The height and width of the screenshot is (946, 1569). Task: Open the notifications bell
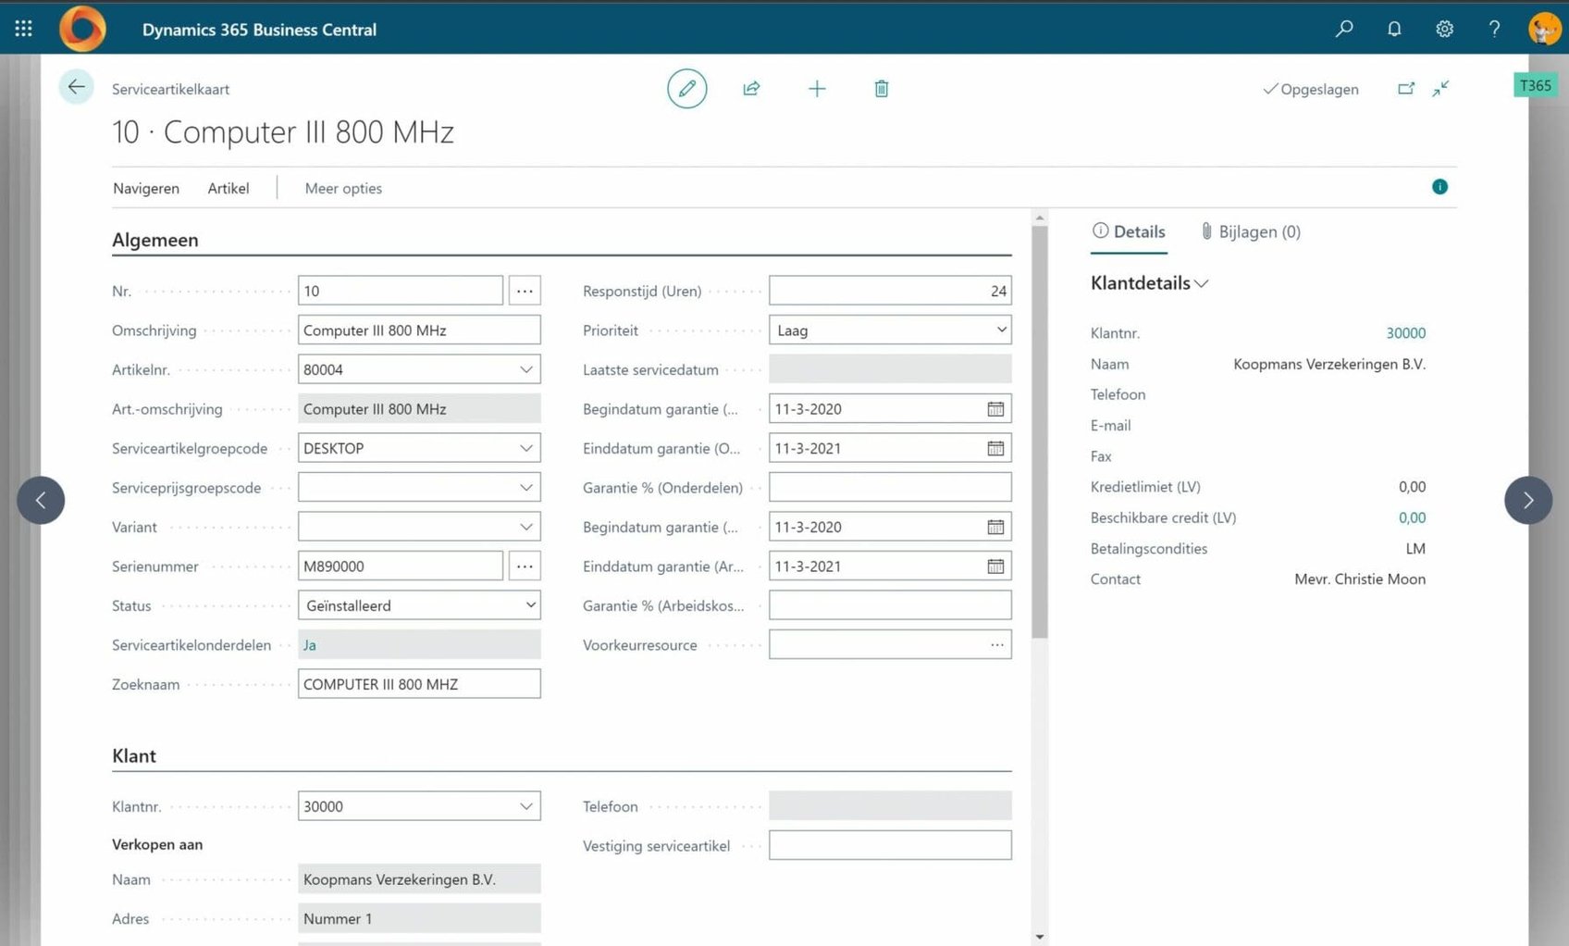[x=1394, y=29]
